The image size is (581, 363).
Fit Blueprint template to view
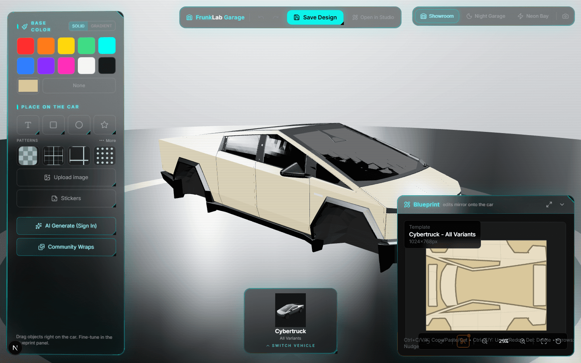544,341
